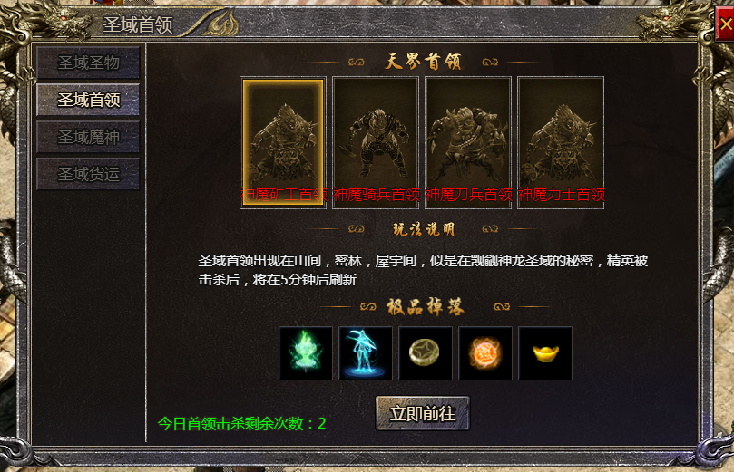Click the orange fire orb drop icon
The height and width of the screenshot is (472, 734).
click(485, 353)
